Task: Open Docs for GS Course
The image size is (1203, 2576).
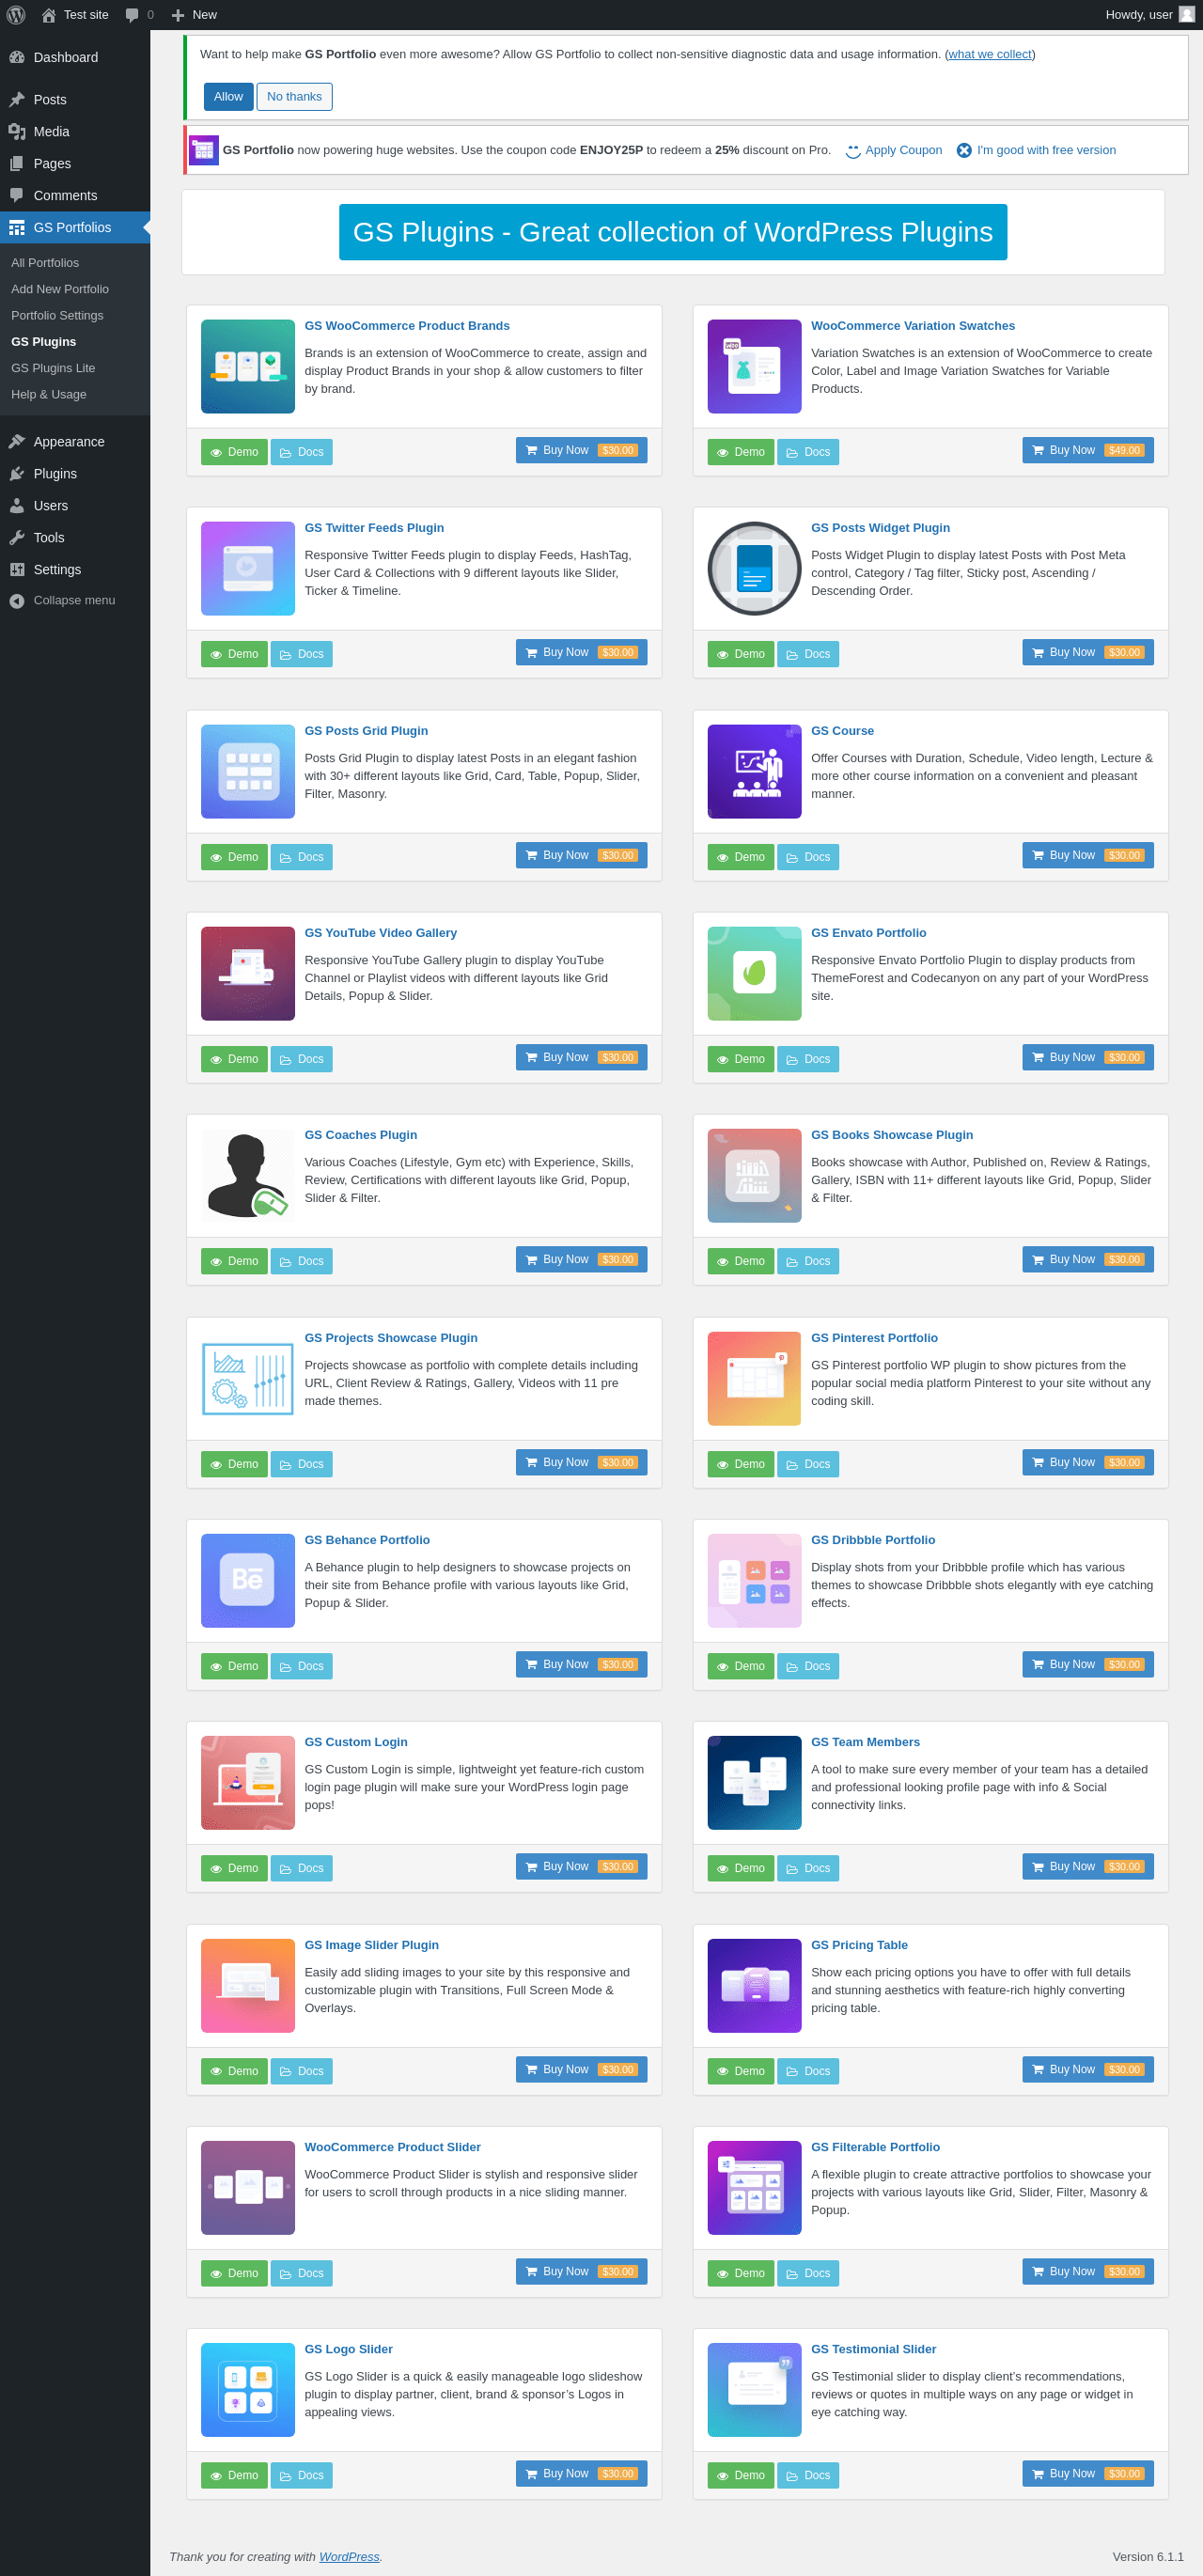Action: click(x=807, y=856)
